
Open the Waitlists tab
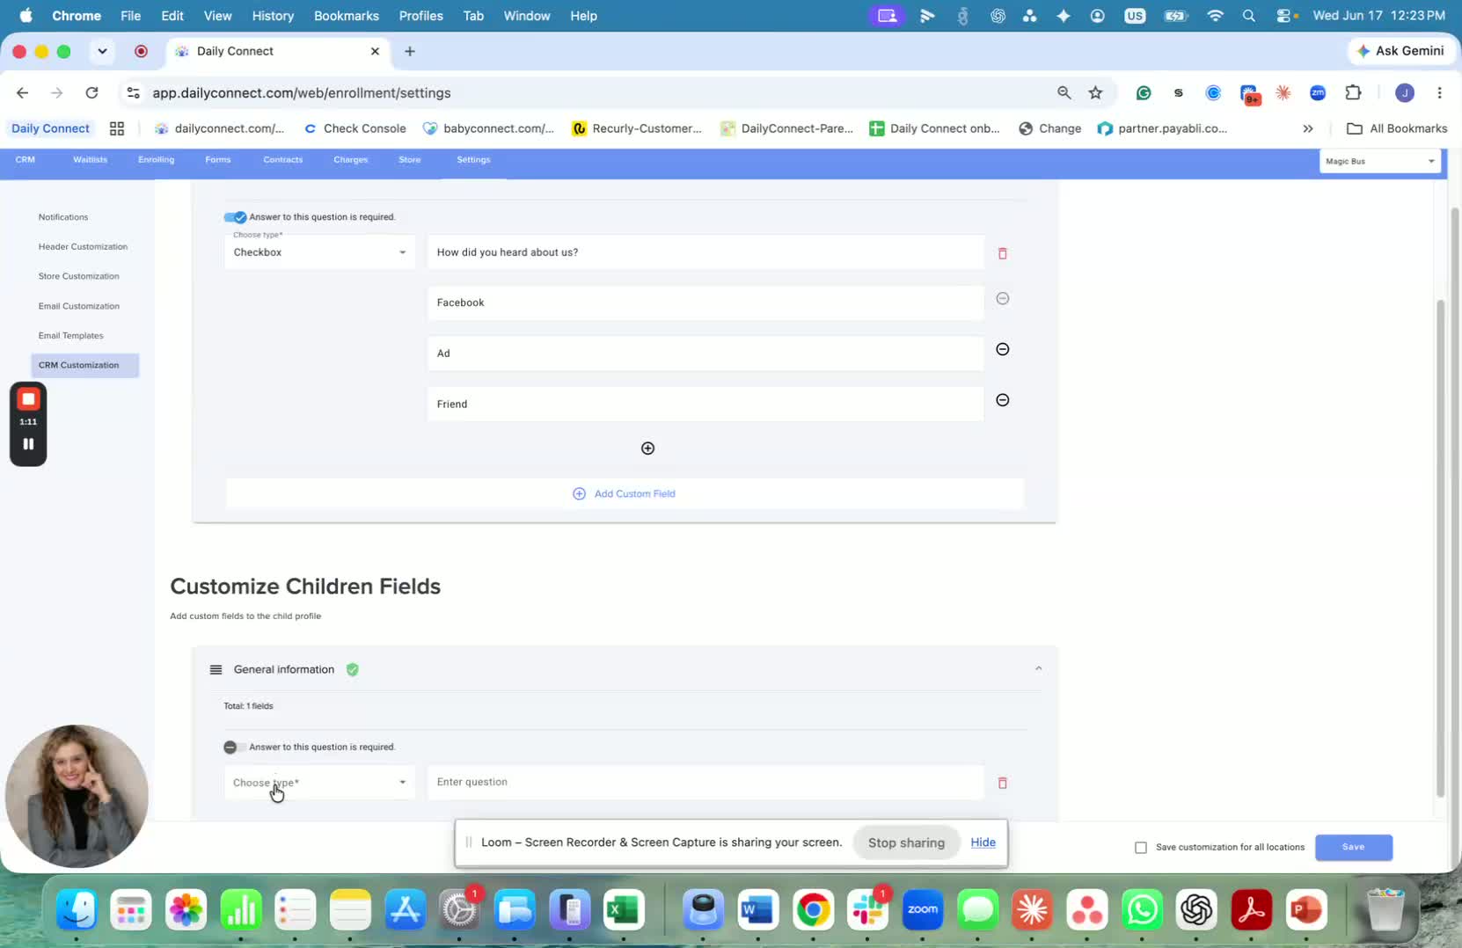[x=90, y=159]
